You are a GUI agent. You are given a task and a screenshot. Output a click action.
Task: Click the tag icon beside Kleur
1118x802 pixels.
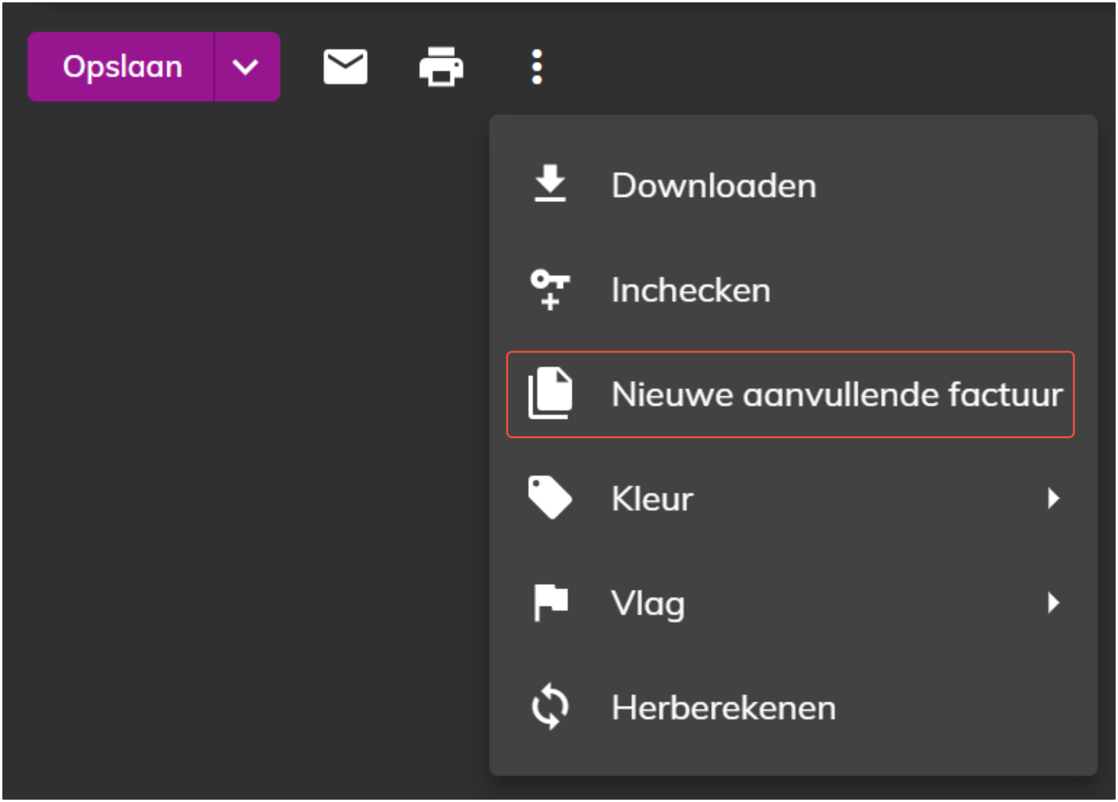[x=550, y=497]
